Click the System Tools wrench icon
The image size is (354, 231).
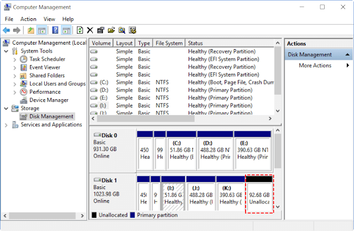point(15,51)
